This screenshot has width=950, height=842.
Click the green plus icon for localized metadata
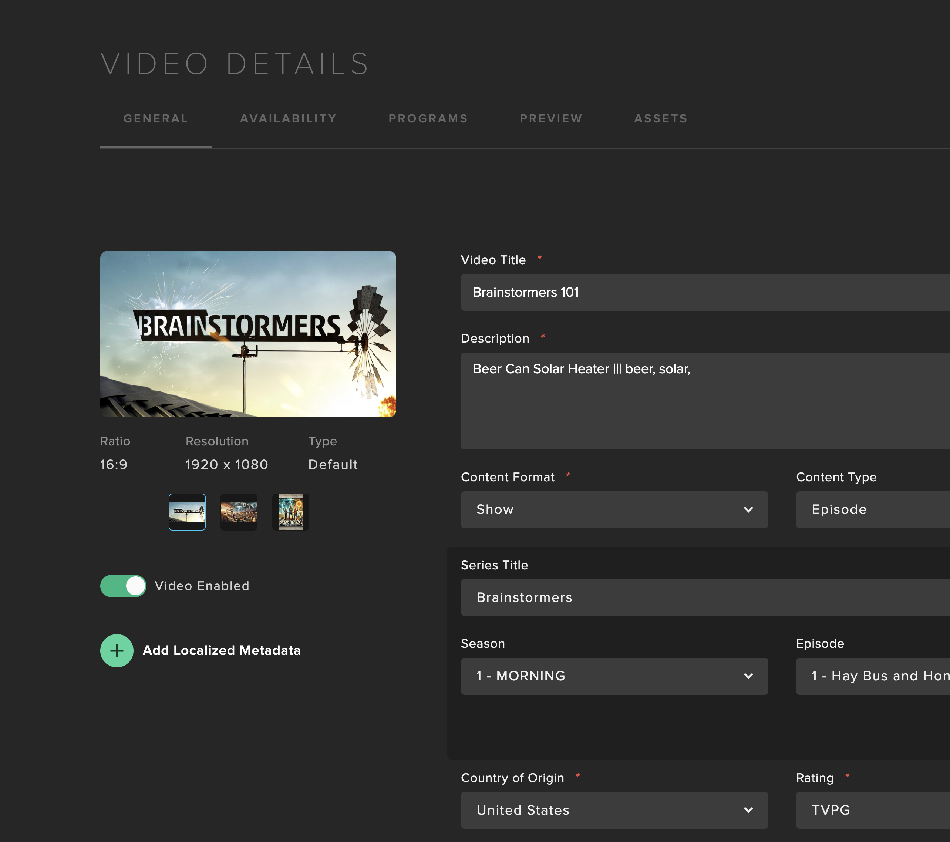117,650
